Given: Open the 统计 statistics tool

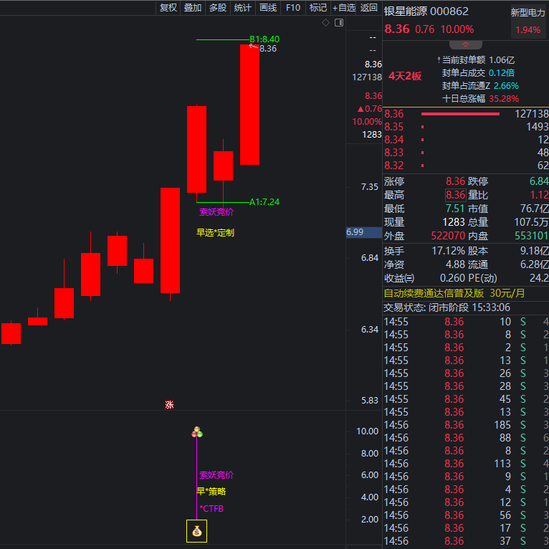Looking at the screenshot, I should (x=242, y=8).
